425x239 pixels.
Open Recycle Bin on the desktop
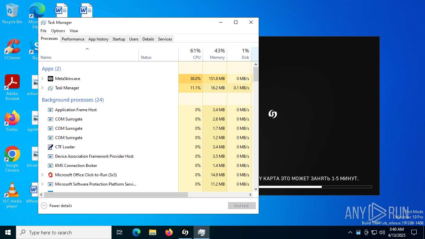coord(12,14)
